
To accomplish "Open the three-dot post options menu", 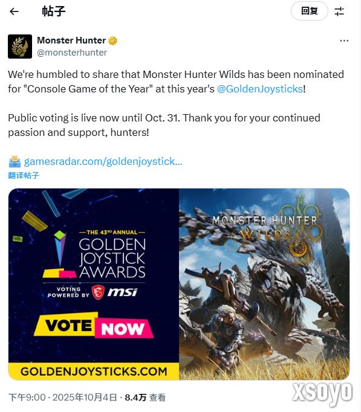I will (344, 40).
